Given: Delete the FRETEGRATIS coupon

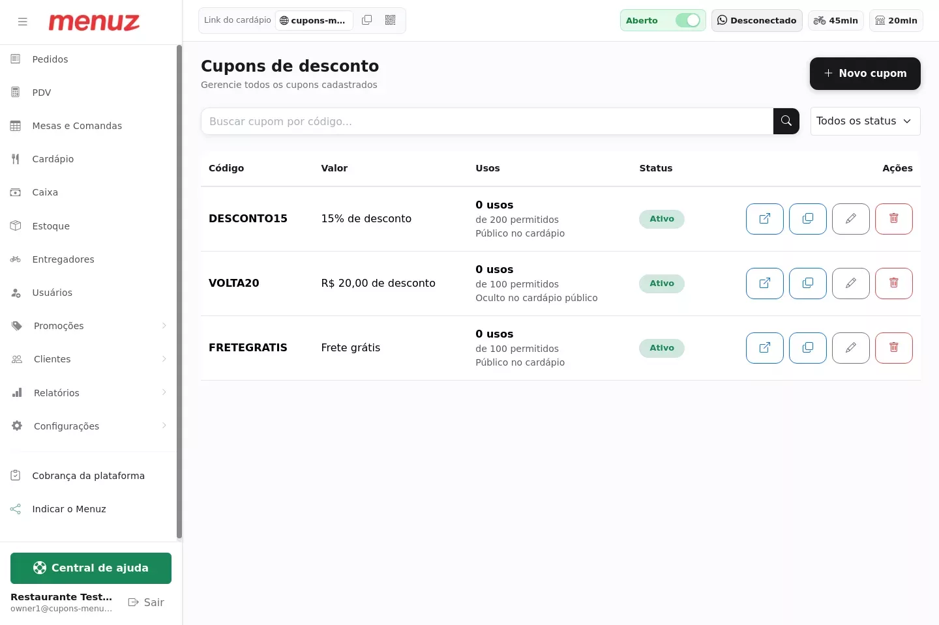Looking at the screenshot, I should (x=894, y=348).
